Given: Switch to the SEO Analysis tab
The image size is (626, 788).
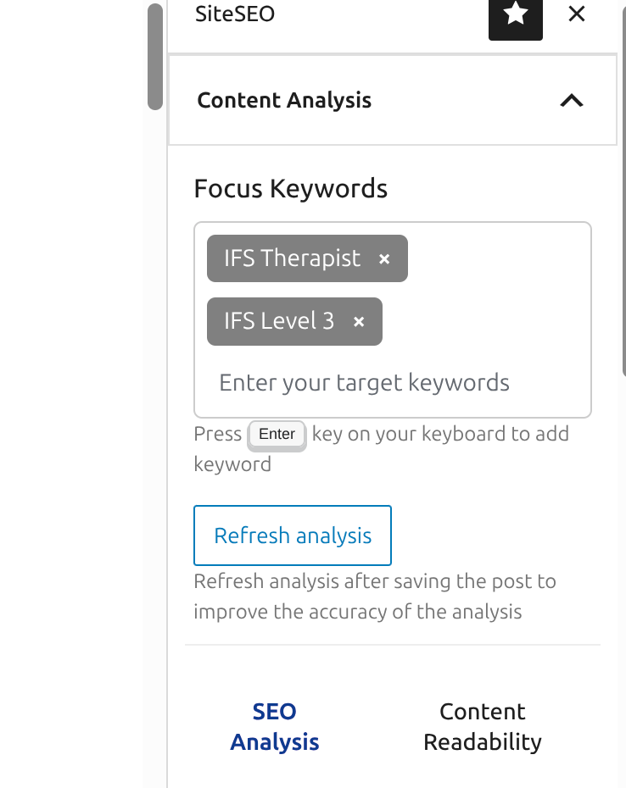Looking at the screenshot, I should [x=275, y=727].
